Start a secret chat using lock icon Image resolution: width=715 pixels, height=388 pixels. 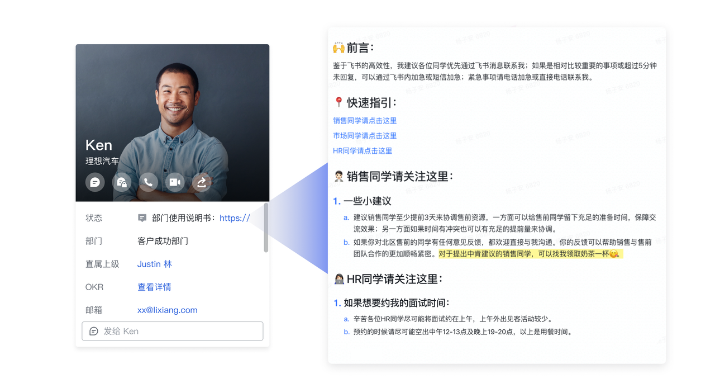point(122,182)
